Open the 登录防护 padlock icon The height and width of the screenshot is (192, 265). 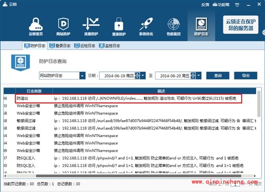[x=119, y=26]
